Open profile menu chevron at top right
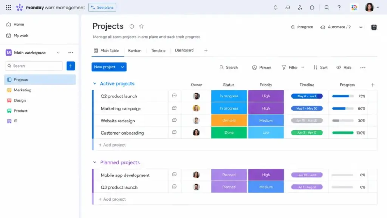Viewport: 387px width, 218px height. (x=378, y=8)
